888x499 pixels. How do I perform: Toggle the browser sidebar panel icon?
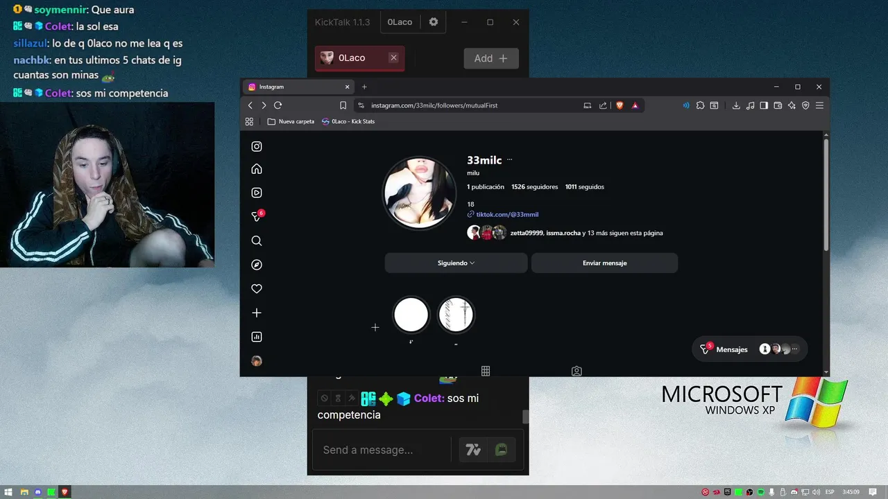click(764, 105)
